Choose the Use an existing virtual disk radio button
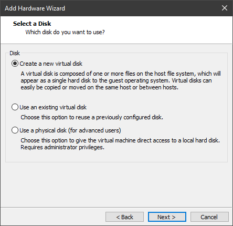233x226 pixels. coord(15,107)
